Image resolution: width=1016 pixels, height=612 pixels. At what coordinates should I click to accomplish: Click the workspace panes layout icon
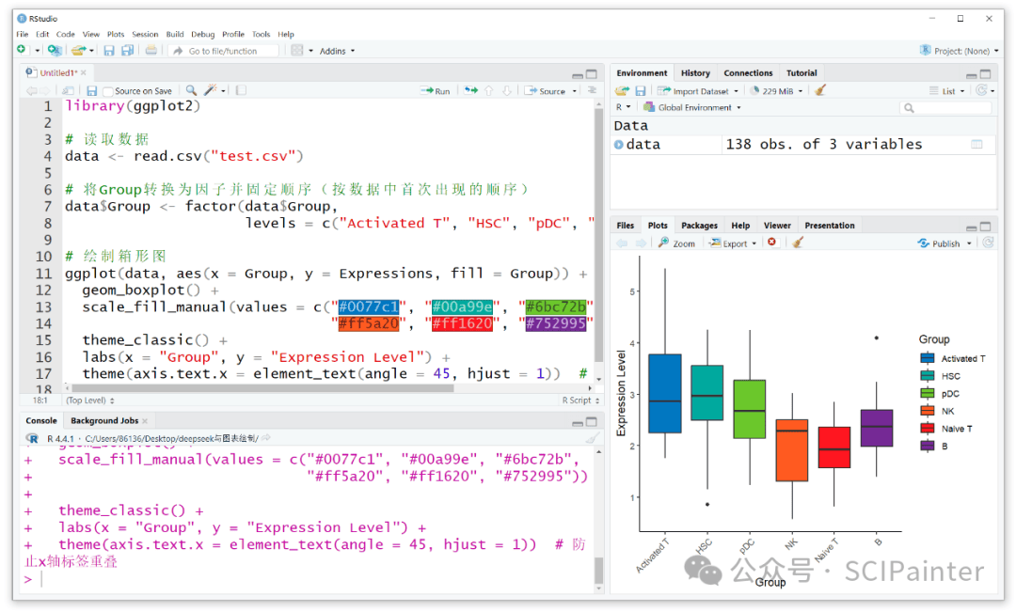coord(296,51)
